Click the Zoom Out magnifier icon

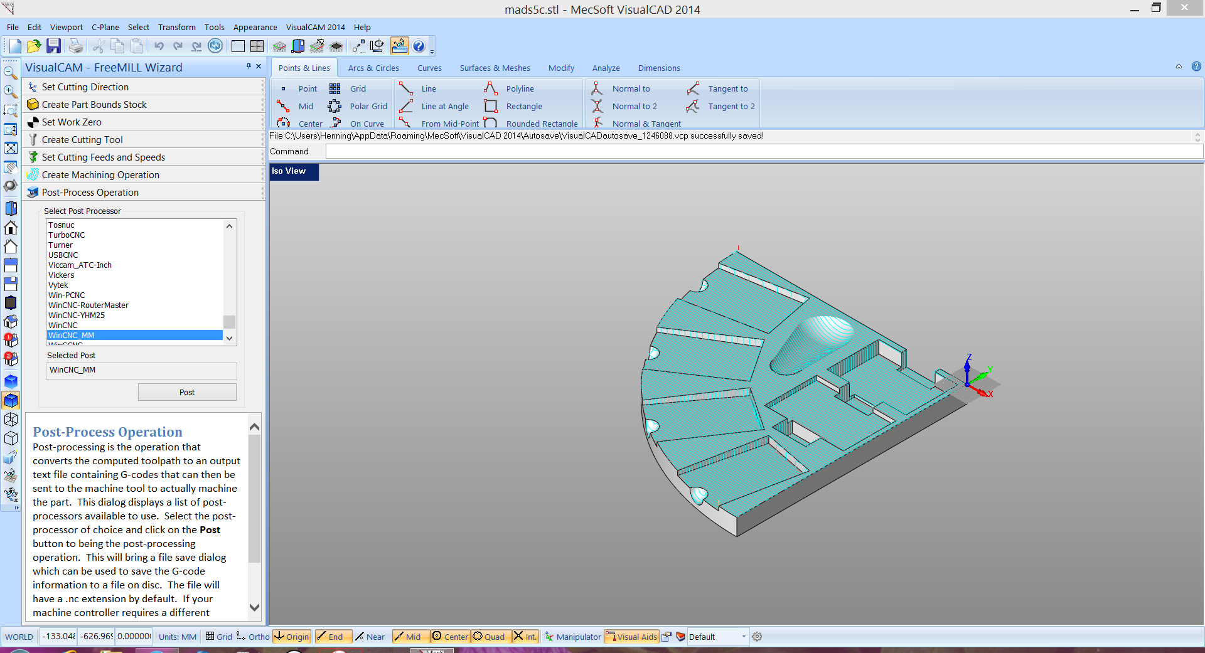click(x=10, y=73)
